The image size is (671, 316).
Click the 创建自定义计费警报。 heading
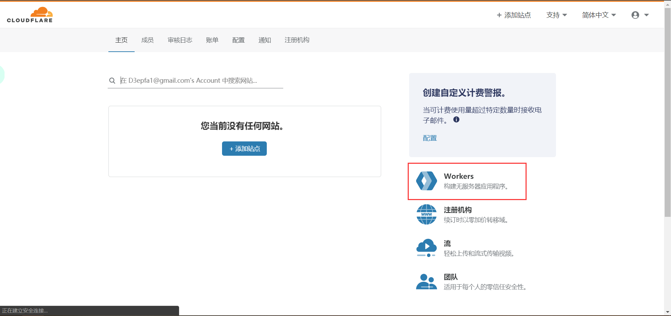pyautogui.click(x=464, y=93)
